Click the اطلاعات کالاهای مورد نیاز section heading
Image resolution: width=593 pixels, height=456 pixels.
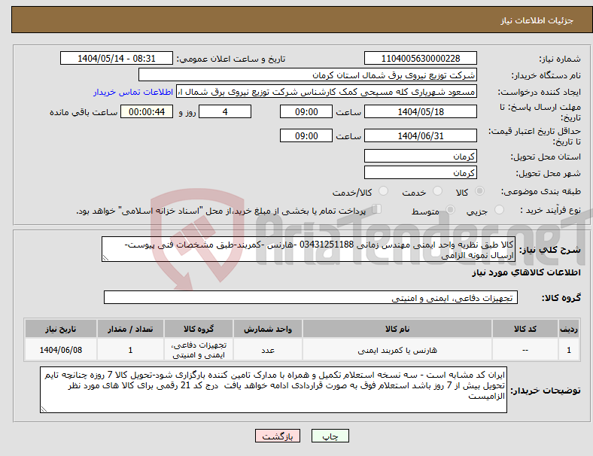coord(526,272)
